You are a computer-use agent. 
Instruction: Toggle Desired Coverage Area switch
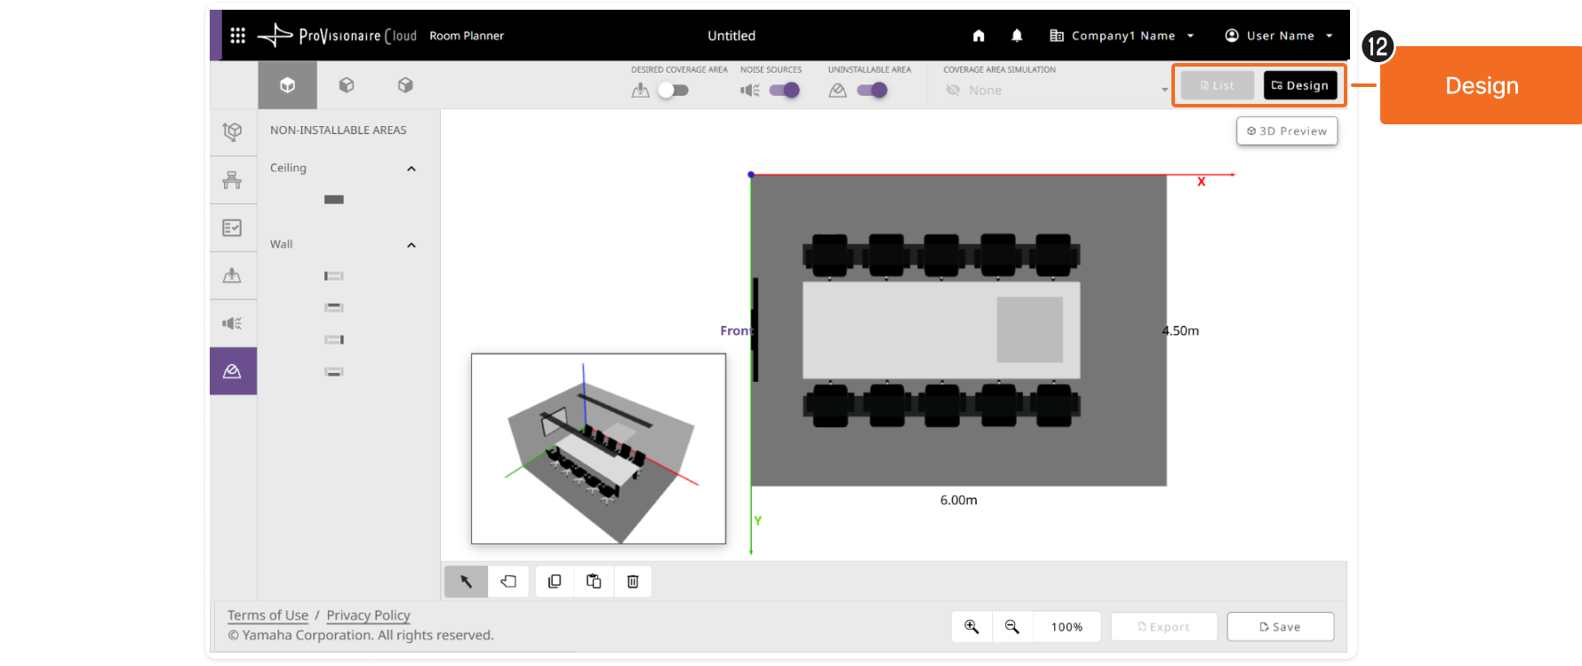(x=673, y=91)
